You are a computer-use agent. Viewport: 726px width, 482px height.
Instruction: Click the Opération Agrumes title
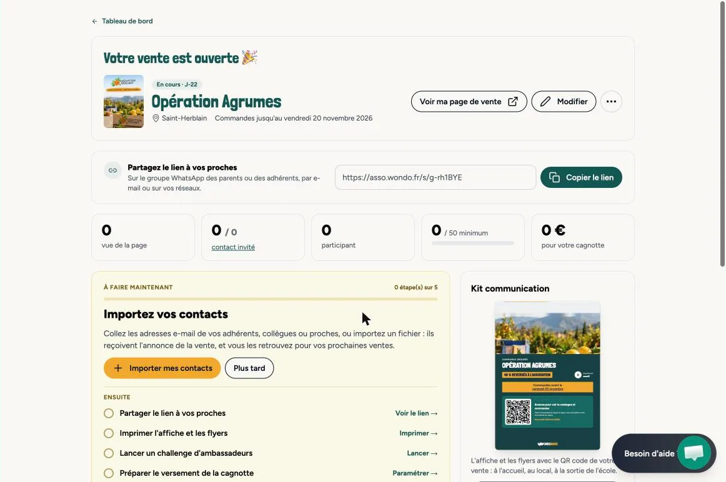[x=216, y=102]
